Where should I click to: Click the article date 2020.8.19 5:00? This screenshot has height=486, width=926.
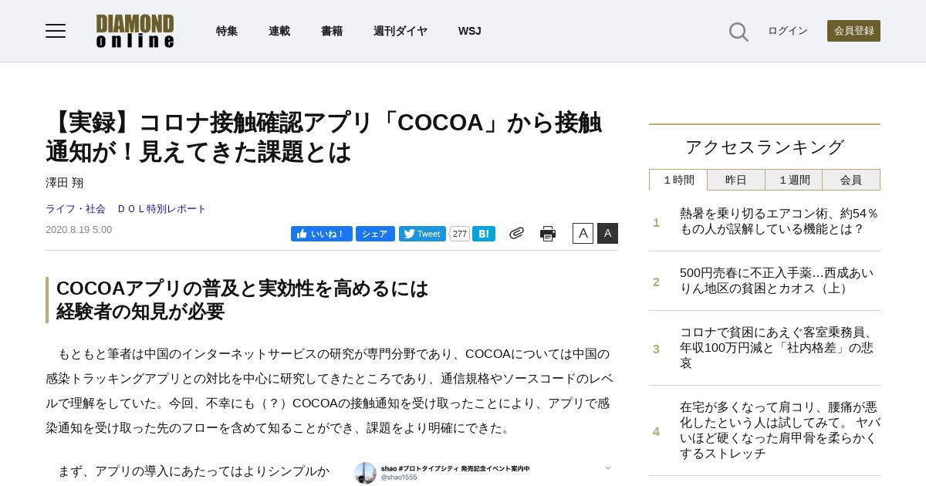point(79,230)
